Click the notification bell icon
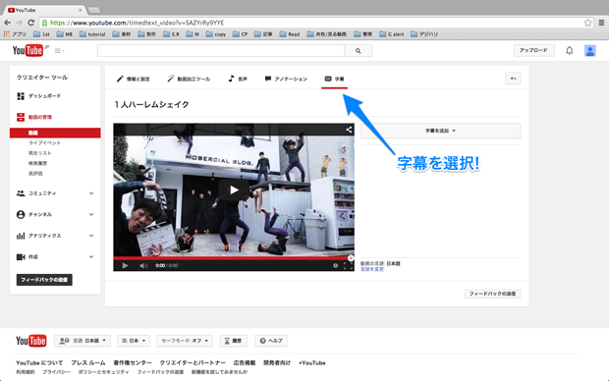Screen dimensions: 609x381 569,50
